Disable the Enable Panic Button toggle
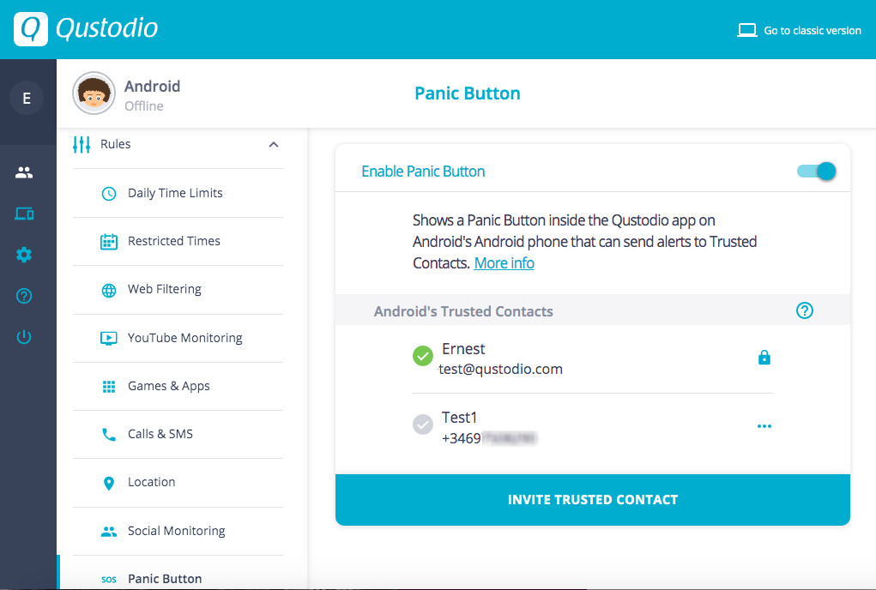The height and width of the screenshot is (590, 876). [816, 171]
